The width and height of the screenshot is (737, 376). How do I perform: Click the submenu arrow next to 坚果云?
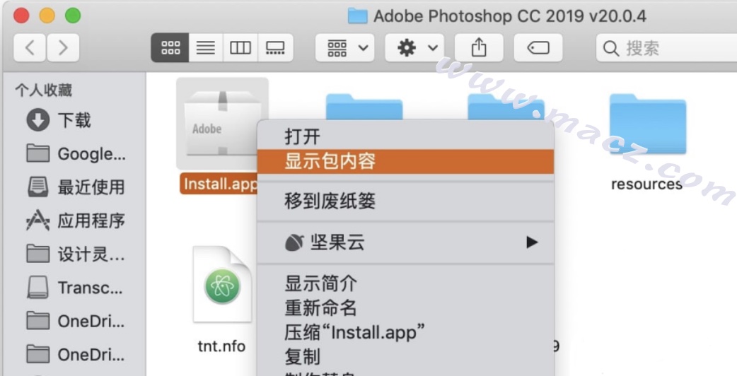(532, 242)
